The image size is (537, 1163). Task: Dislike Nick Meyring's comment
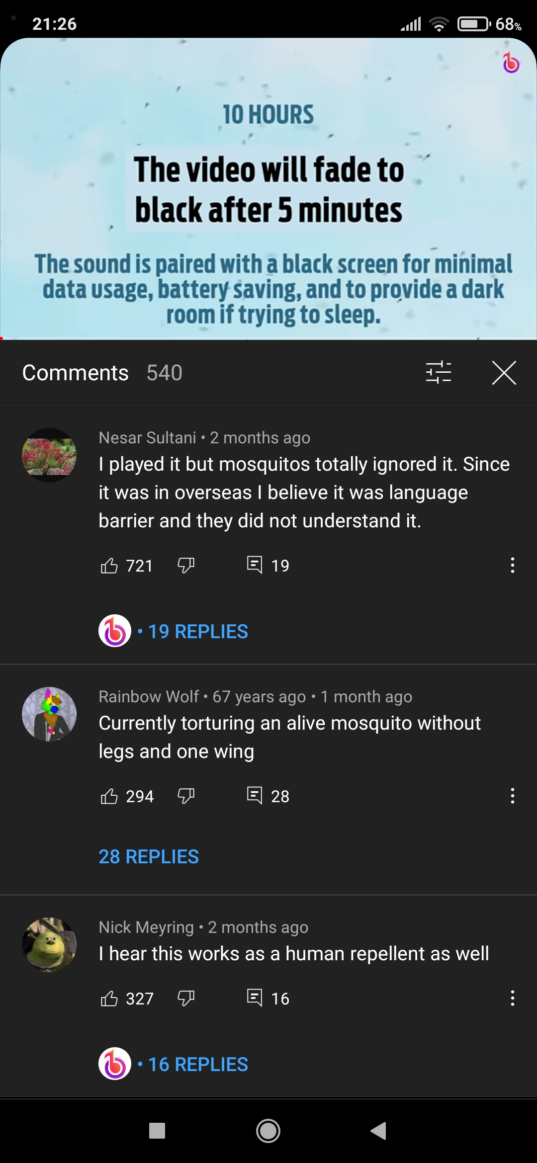186,998
